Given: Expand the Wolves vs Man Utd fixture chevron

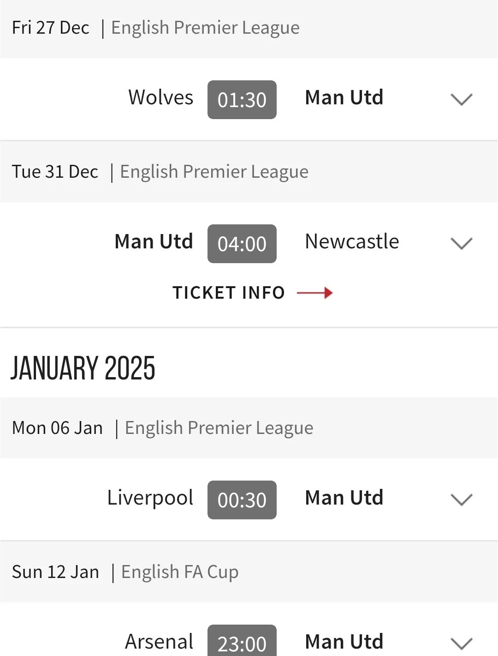Looking at the screenshot, I should 462,99.
